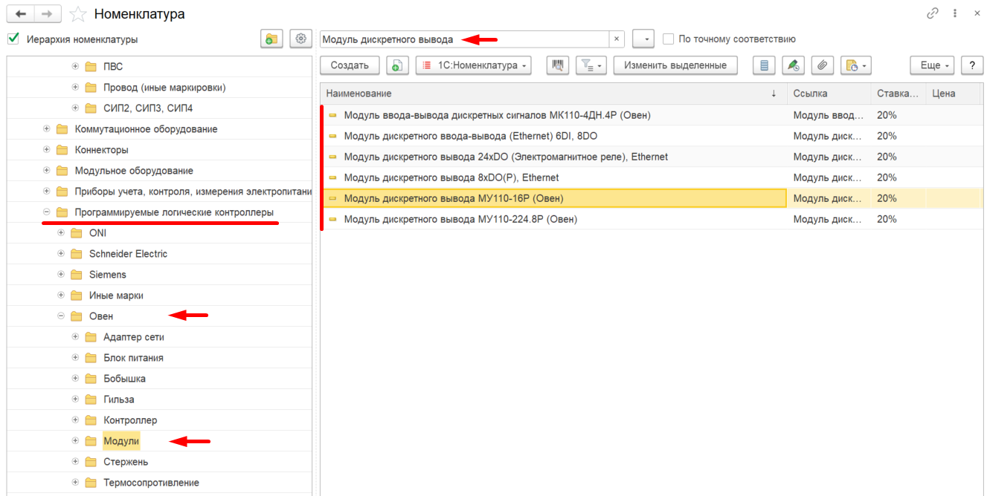
Task: Expand the Siemens folder node
Action: [61, 275]
